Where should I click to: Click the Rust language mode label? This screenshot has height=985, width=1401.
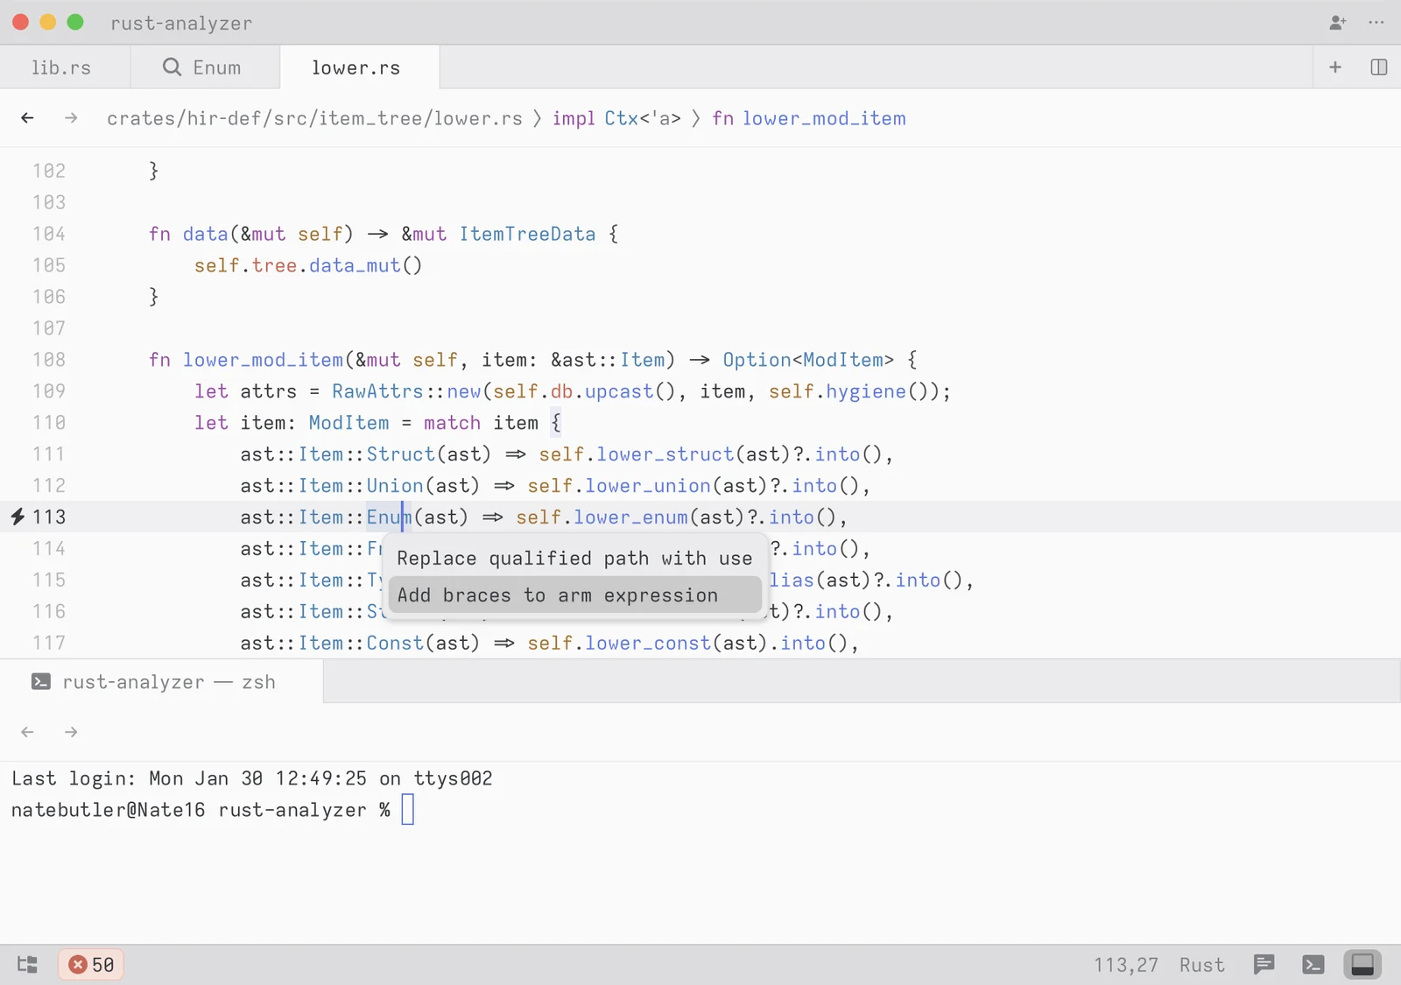(x=1201, y=964)
